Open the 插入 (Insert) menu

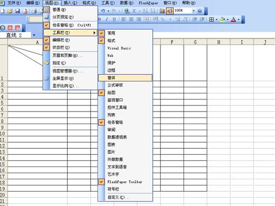[x=70, y=3]
